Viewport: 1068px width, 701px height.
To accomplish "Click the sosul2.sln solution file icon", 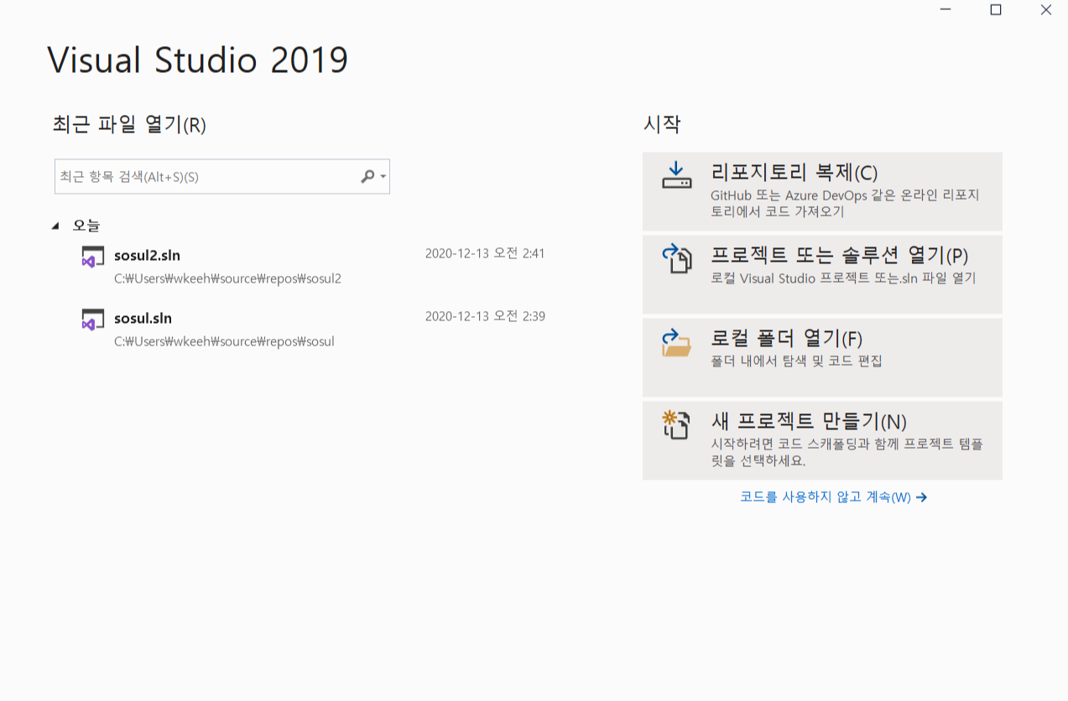I will pos(92,257).
